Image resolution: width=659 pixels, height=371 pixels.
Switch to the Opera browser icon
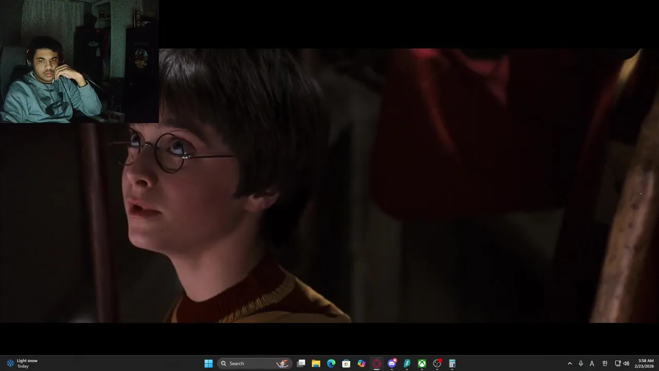click(x=377, y=363)
